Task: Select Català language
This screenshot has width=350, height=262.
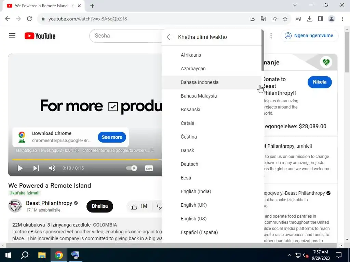Action: [x=211, y=123]
